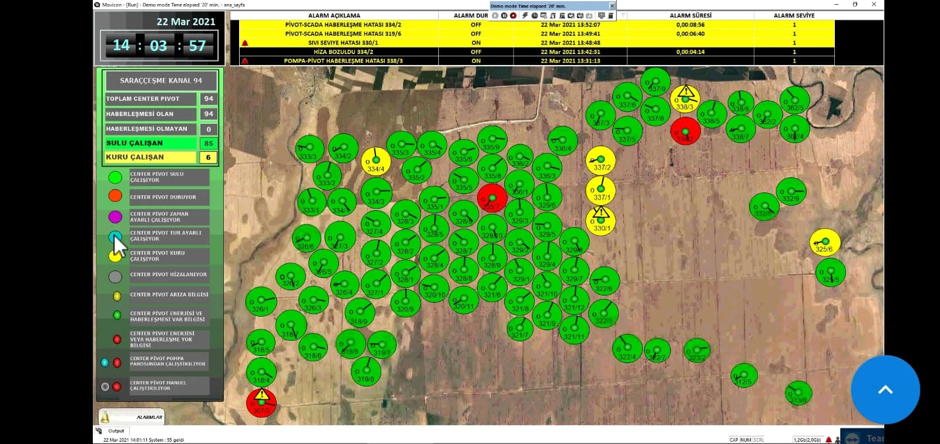Viewport: 940px width, 444px height.
Task: Close the demo mode time elapsed popup
Action: click(612, 6)
